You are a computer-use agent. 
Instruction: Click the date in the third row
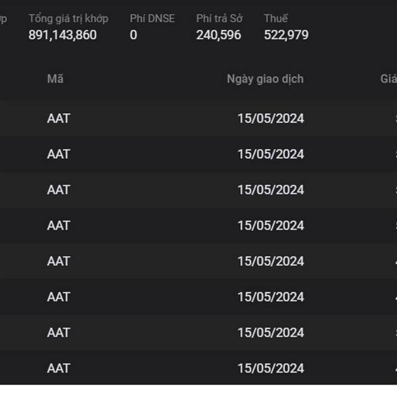(x=271, y=190)
